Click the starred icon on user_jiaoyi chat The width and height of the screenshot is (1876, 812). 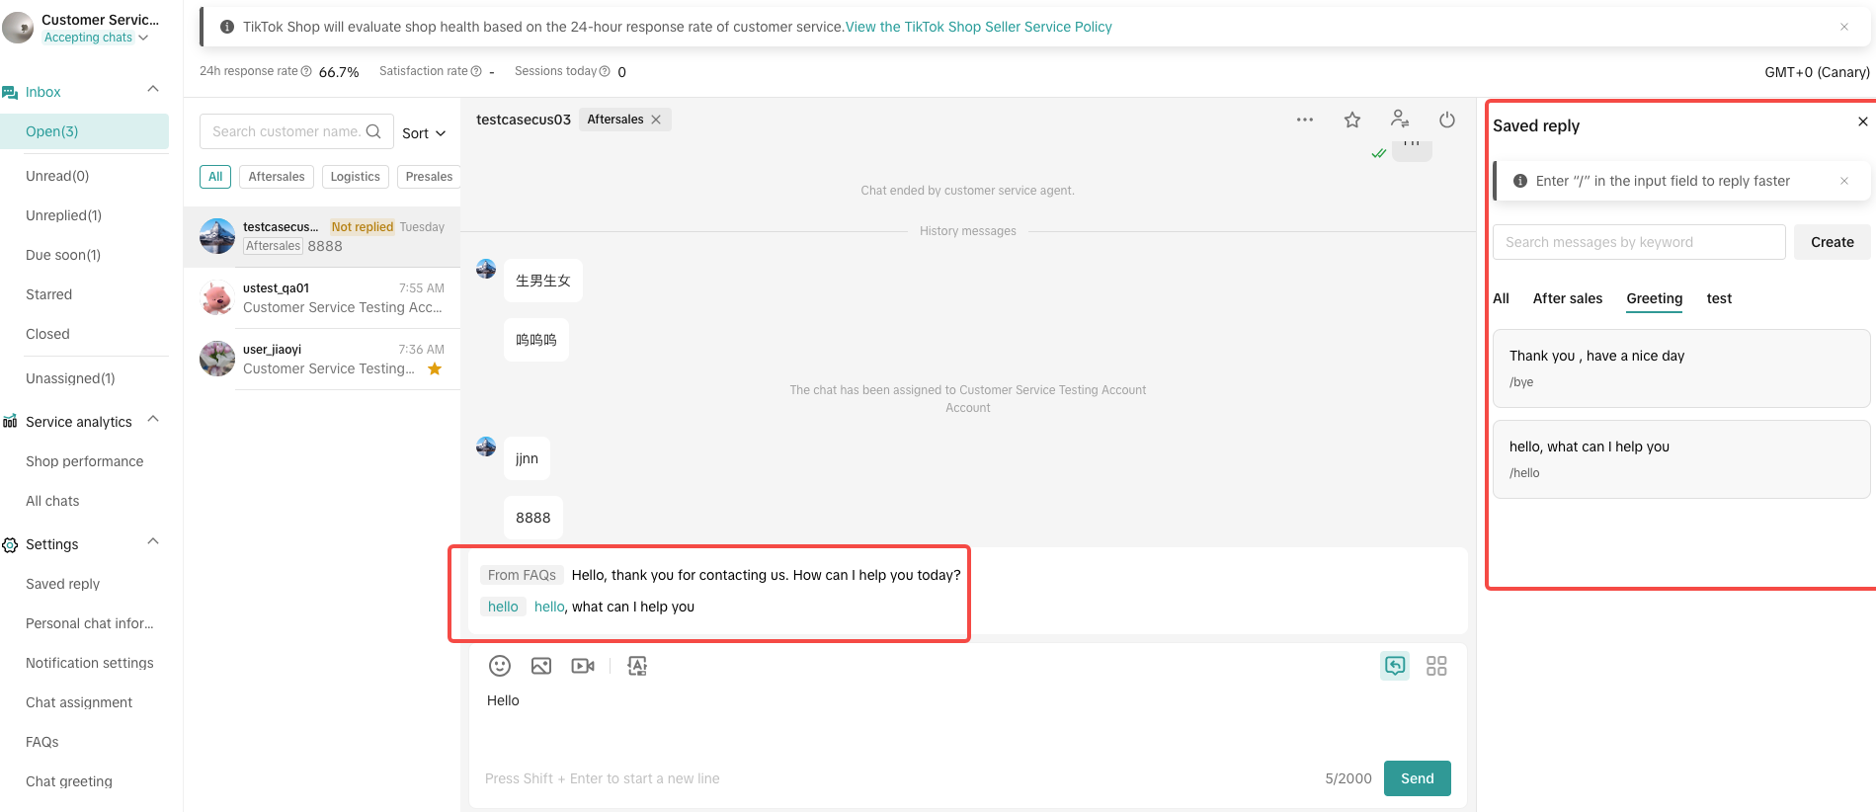[435, 368]
